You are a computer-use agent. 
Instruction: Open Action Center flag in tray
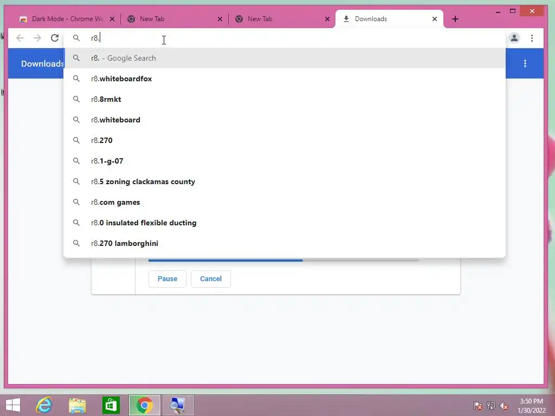[478, 405]
